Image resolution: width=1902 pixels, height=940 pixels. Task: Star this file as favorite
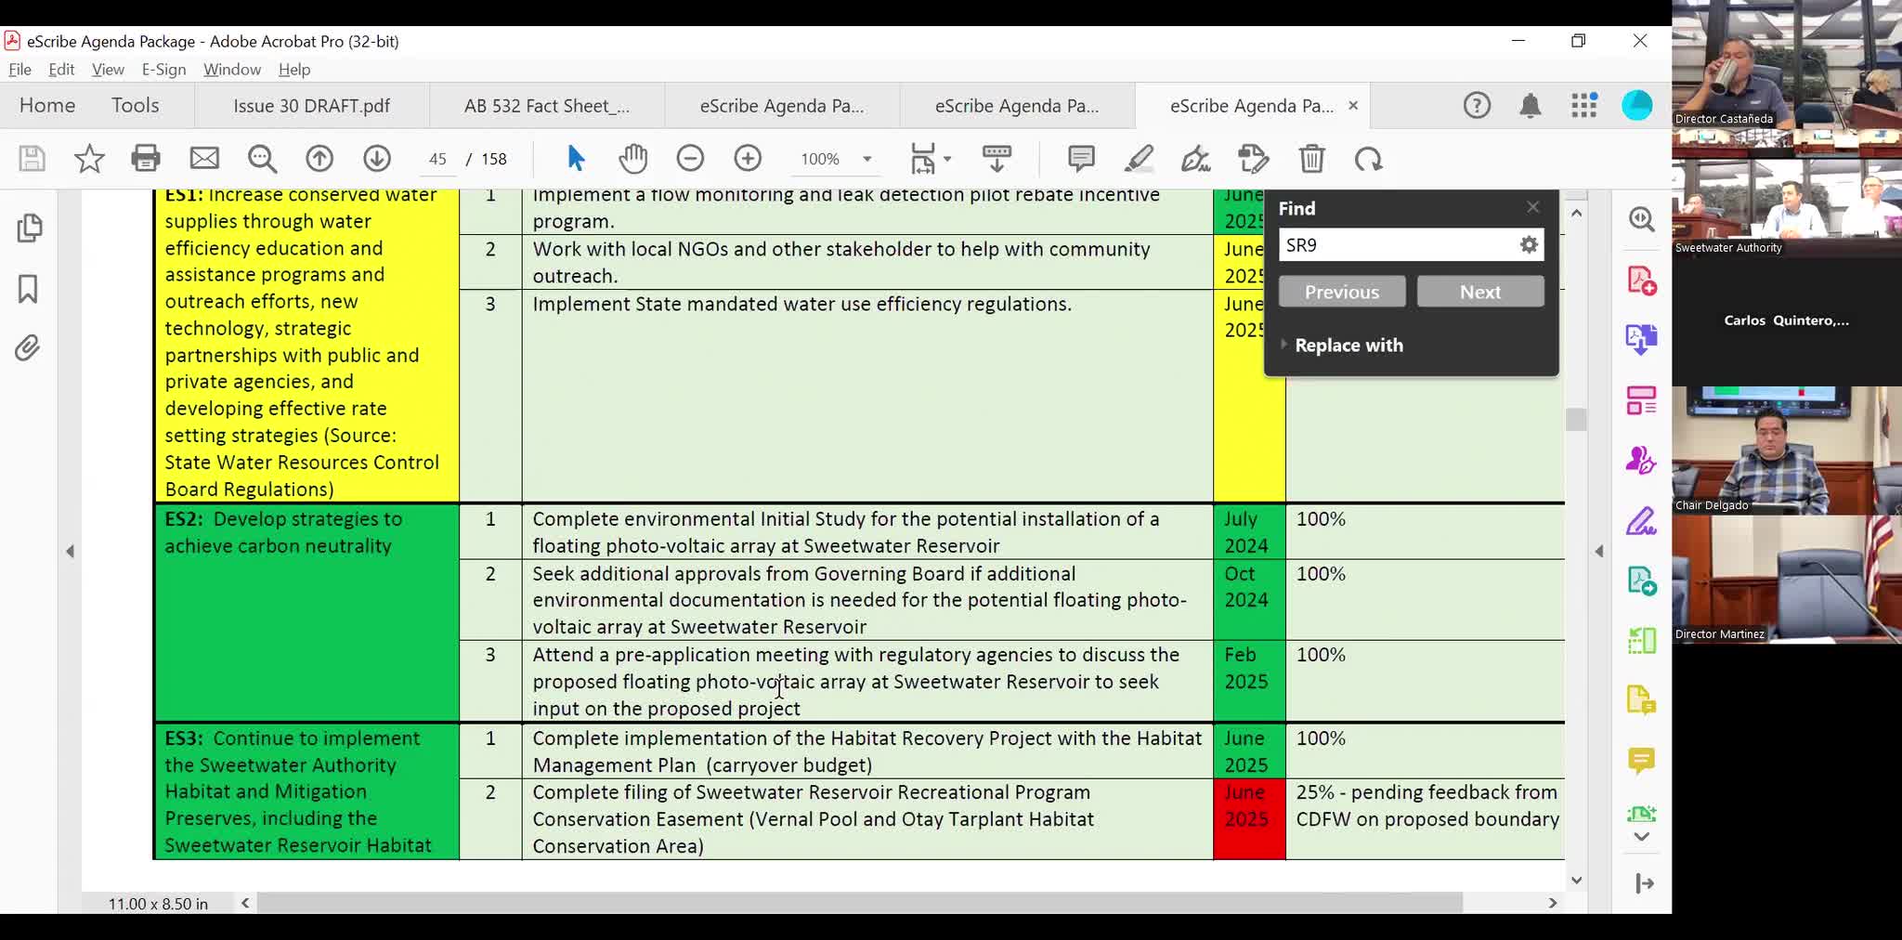89,159
